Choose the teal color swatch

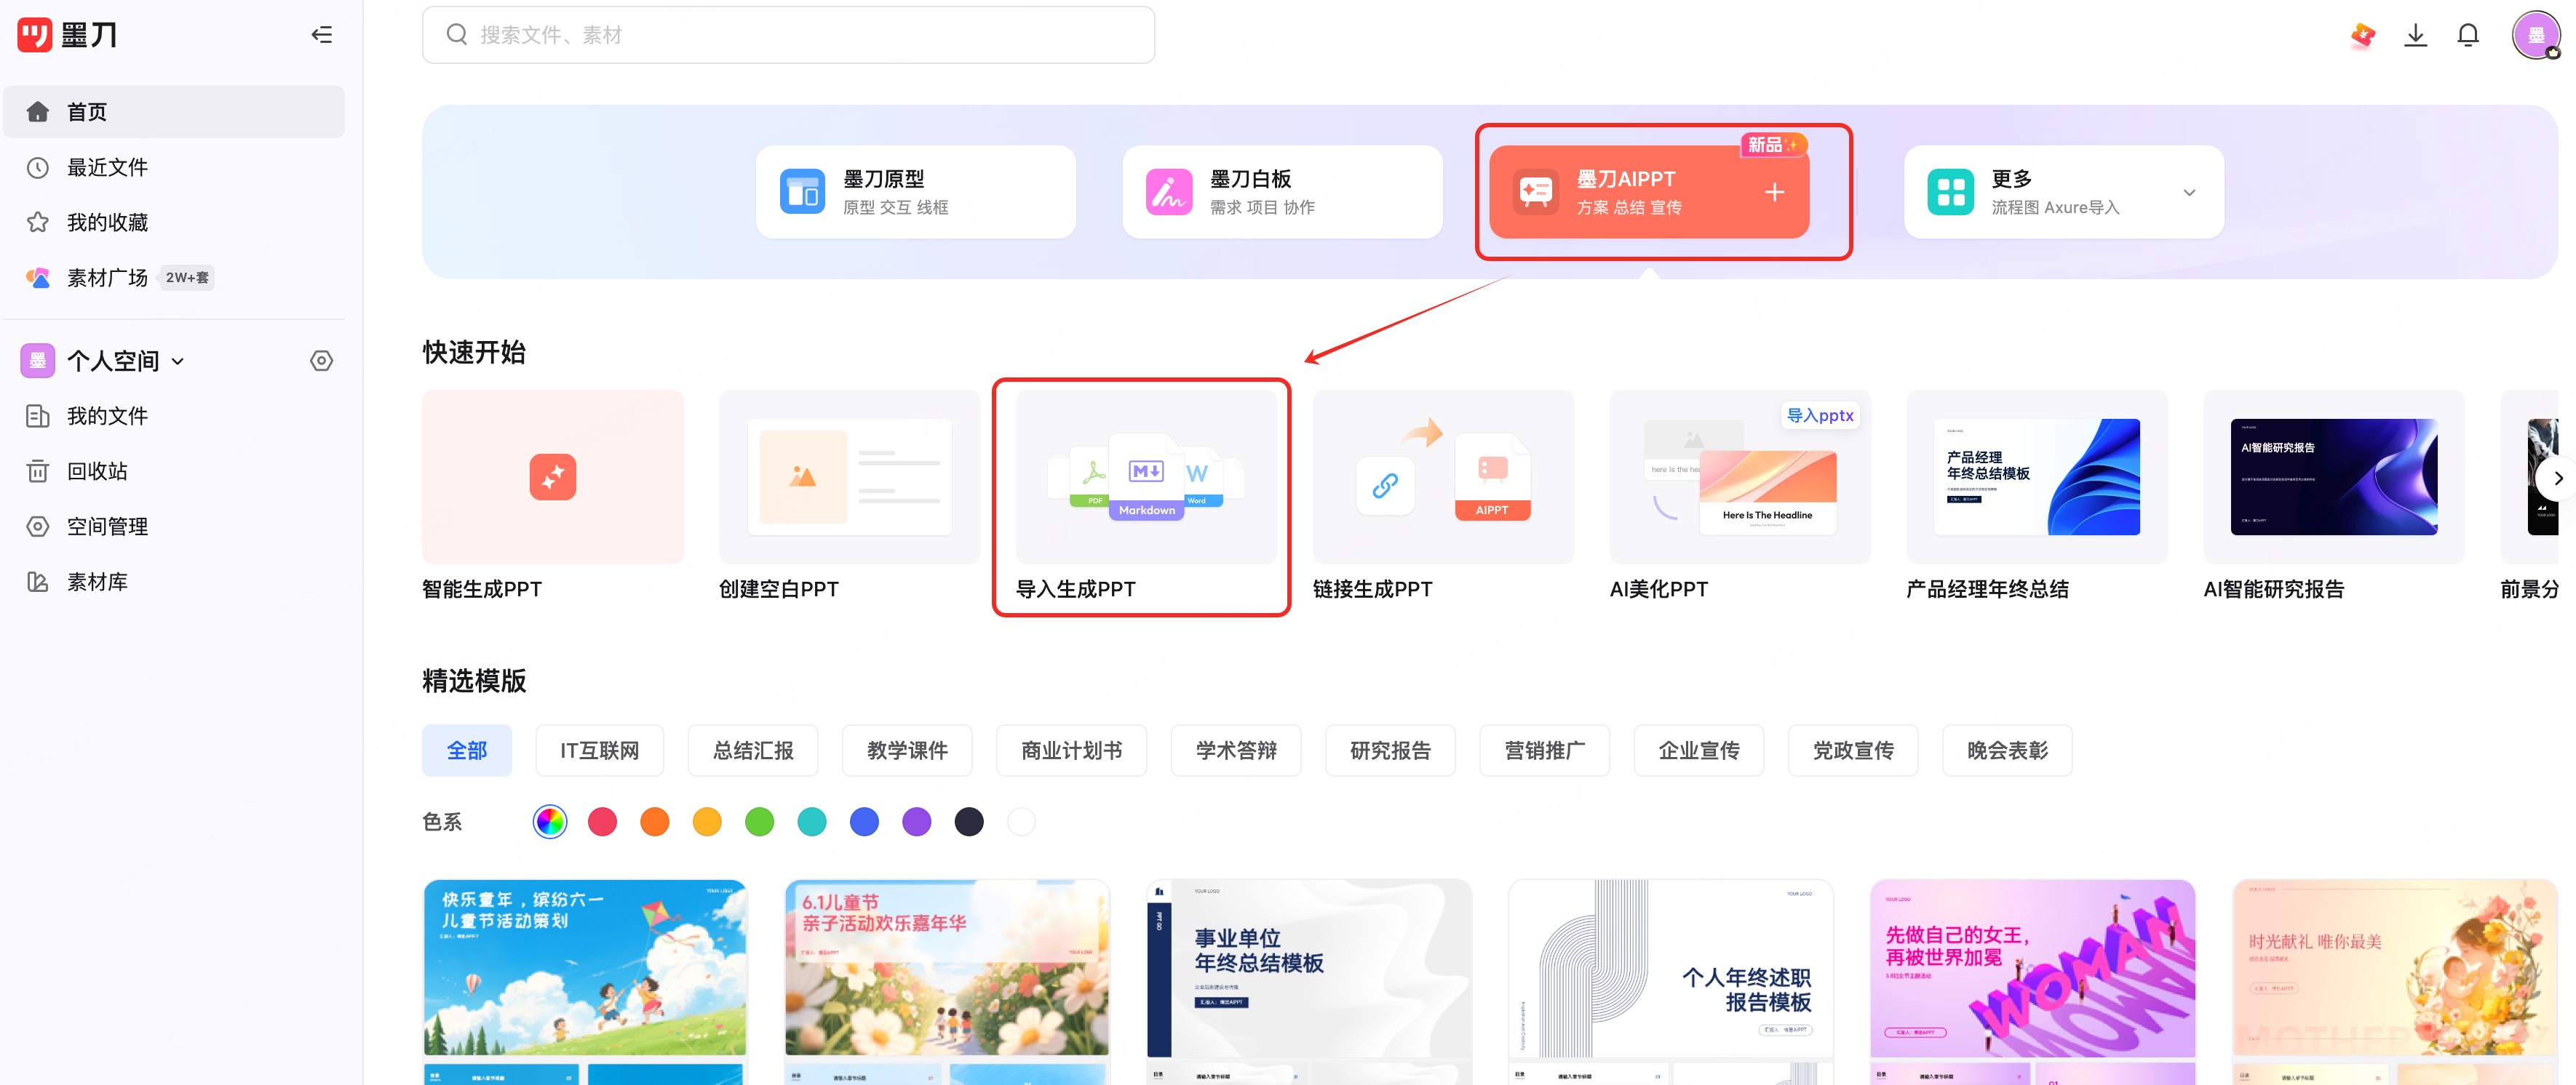click(812, 821)
